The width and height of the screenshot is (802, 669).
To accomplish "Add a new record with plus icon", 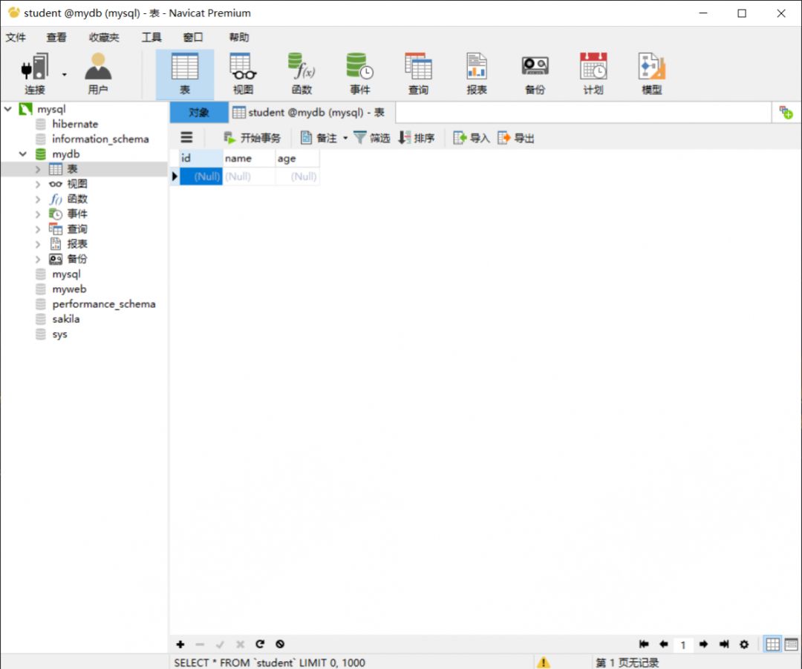I will [180, 645].
